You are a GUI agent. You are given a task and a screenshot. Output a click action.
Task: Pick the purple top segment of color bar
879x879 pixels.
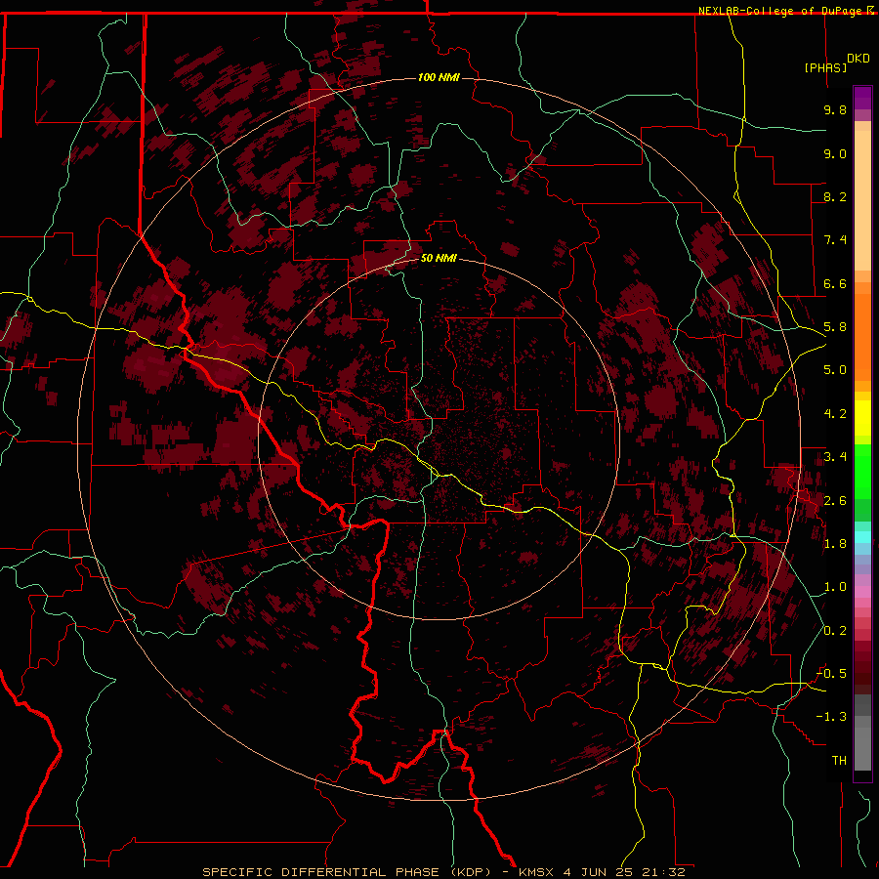click(x=862, y=98)
